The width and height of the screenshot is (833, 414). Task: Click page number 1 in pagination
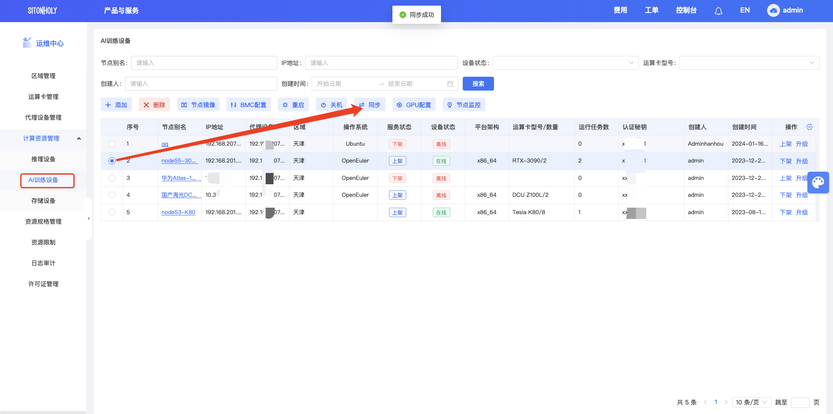pos(716,402)
